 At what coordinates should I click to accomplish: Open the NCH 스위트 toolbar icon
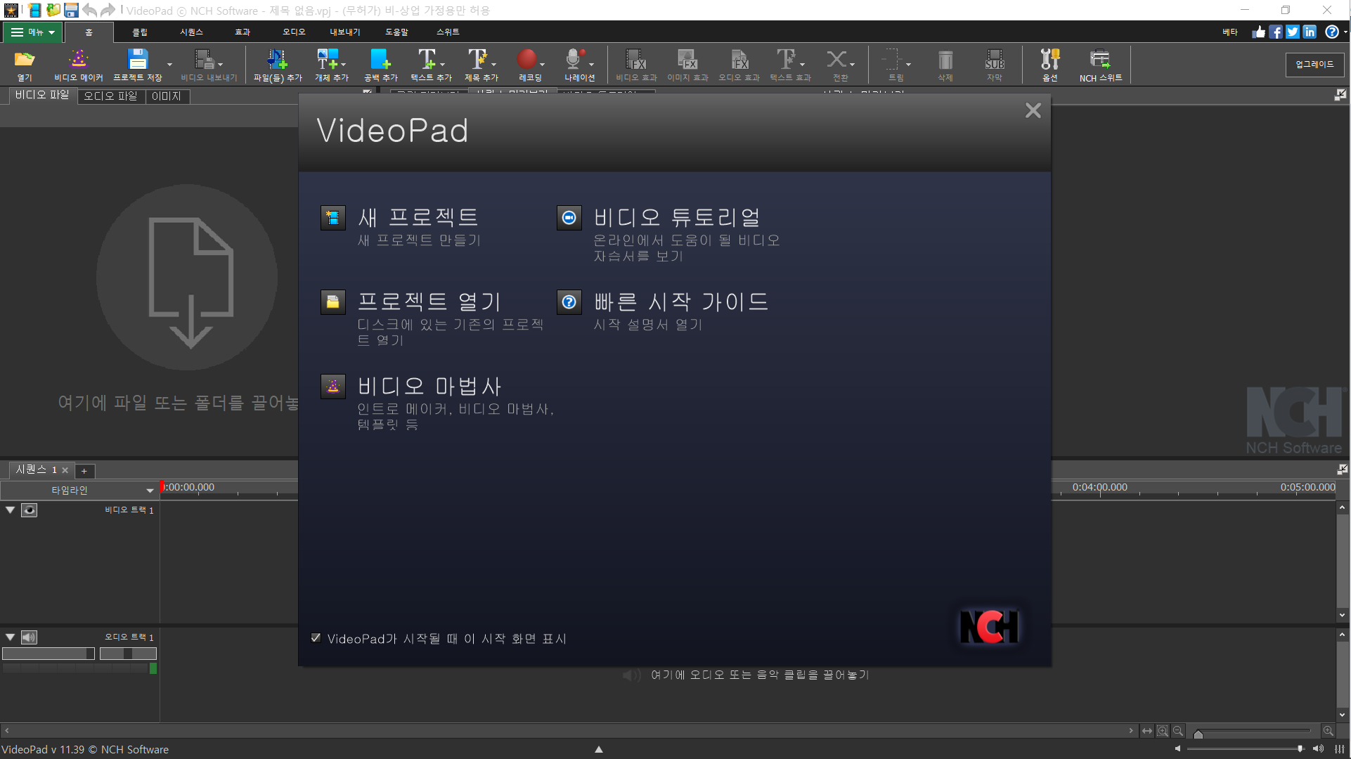[1100, 60]
